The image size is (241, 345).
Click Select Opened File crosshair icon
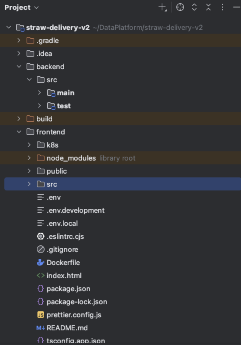180,7
